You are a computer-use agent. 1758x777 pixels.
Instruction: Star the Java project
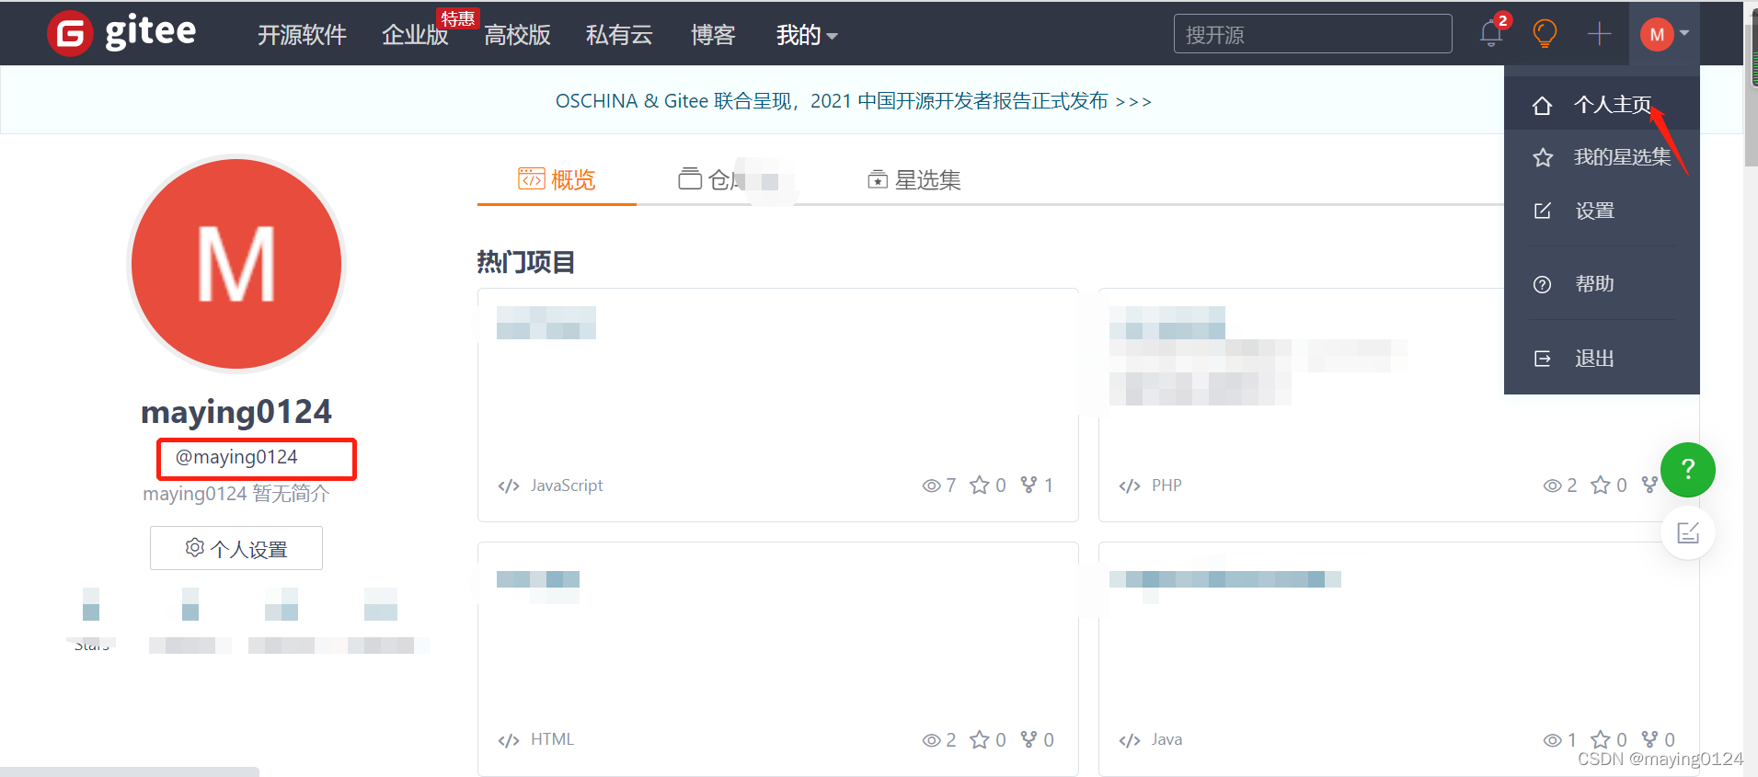(x=1601, y=739)
